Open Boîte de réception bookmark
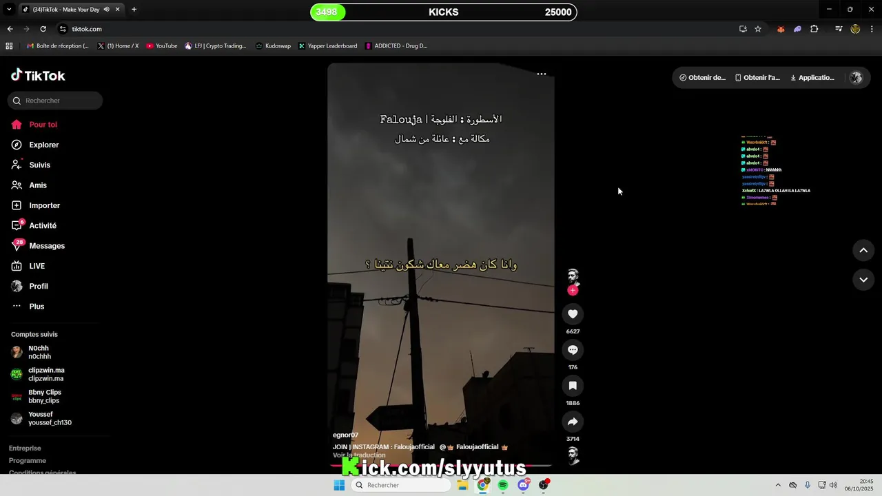Viewport: 882px width, 496px height. 57,46
